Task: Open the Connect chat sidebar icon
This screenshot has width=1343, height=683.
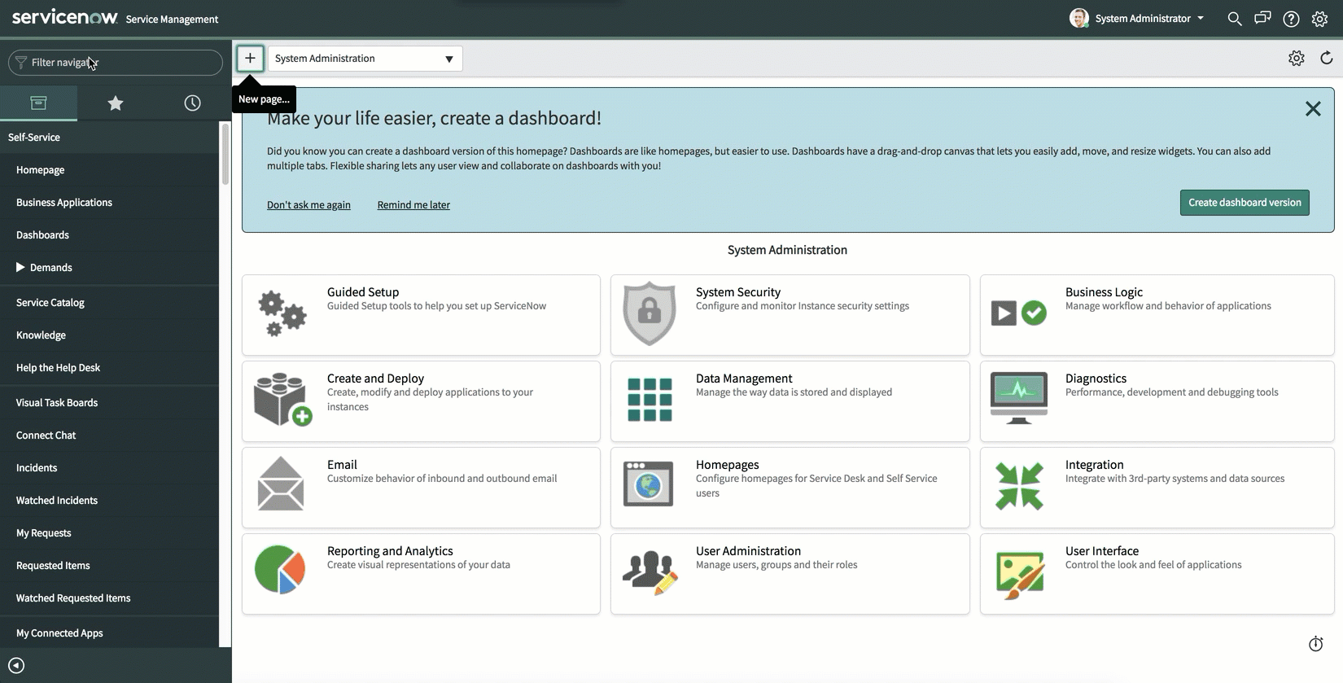Action: 1262,18
